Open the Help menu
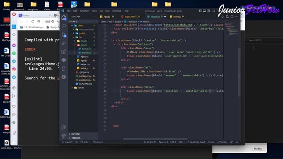Viewport: 283px width, 159px height. (x=126, y=11)
